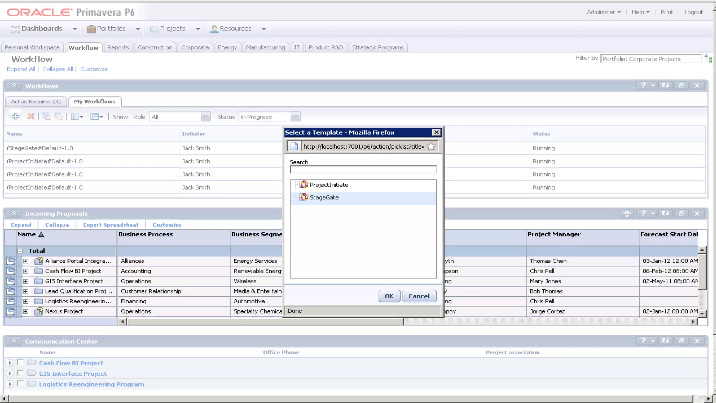The height and width of the screenshot is (403, 716).
Task: Click the red delete workflow icon
Action: pos(31,116)
